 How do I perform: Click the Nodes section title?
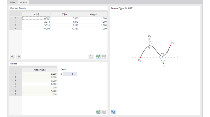14,64
